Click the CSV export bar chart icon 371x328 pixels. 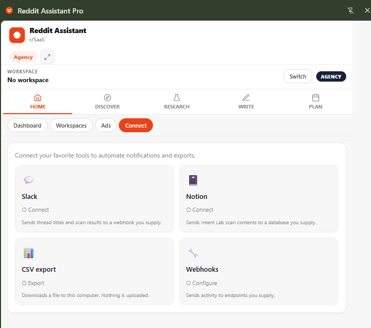(28, 253)
